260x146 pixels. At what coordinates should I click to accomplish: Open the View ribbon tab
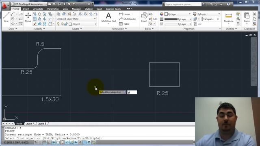[x=65, y=9]
